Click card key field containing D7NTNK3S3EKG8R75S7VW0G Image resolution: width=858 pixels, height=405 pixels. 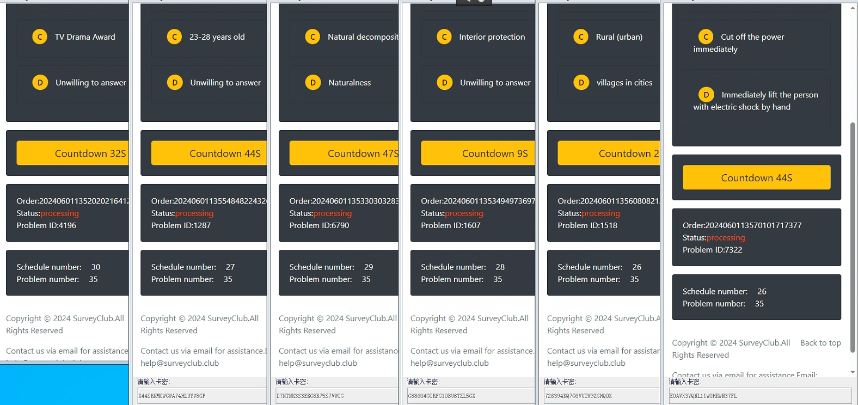[x=336, y=396]
